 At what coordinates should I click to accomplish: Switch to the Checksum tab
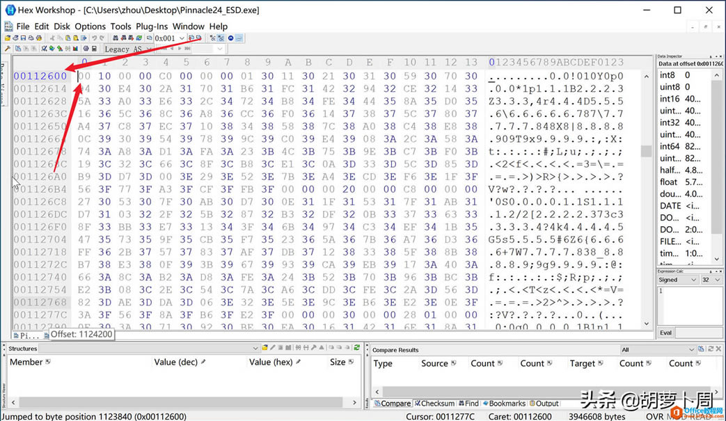pyautogui.click(x=434, y=404)
